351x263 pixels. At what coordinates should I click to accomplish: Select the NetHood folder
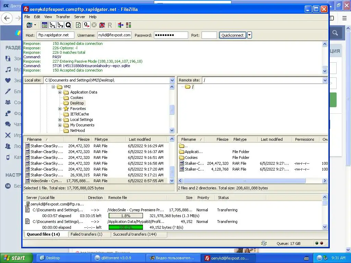pyautogui.click(x=77, y=130)
